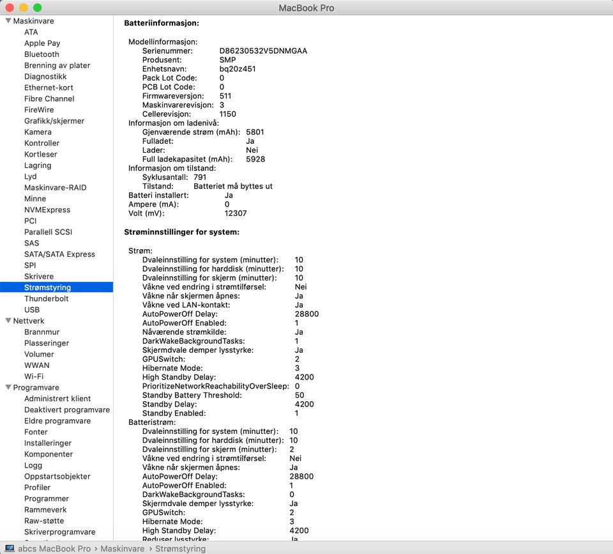
Task: Select Lyd entry
Action: click(x=31, y=176)
